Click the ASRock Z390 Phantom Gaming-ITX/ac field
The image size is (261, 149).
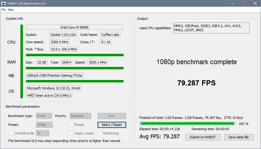[x=55, y=75]
